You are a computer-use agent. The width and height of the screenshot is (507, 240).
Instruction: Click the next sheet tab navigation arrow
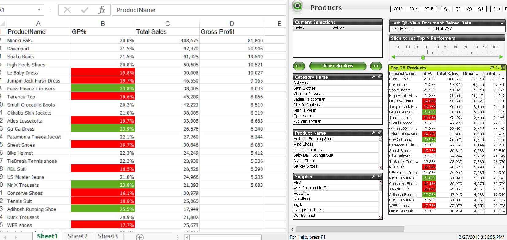tap(16, 237)
